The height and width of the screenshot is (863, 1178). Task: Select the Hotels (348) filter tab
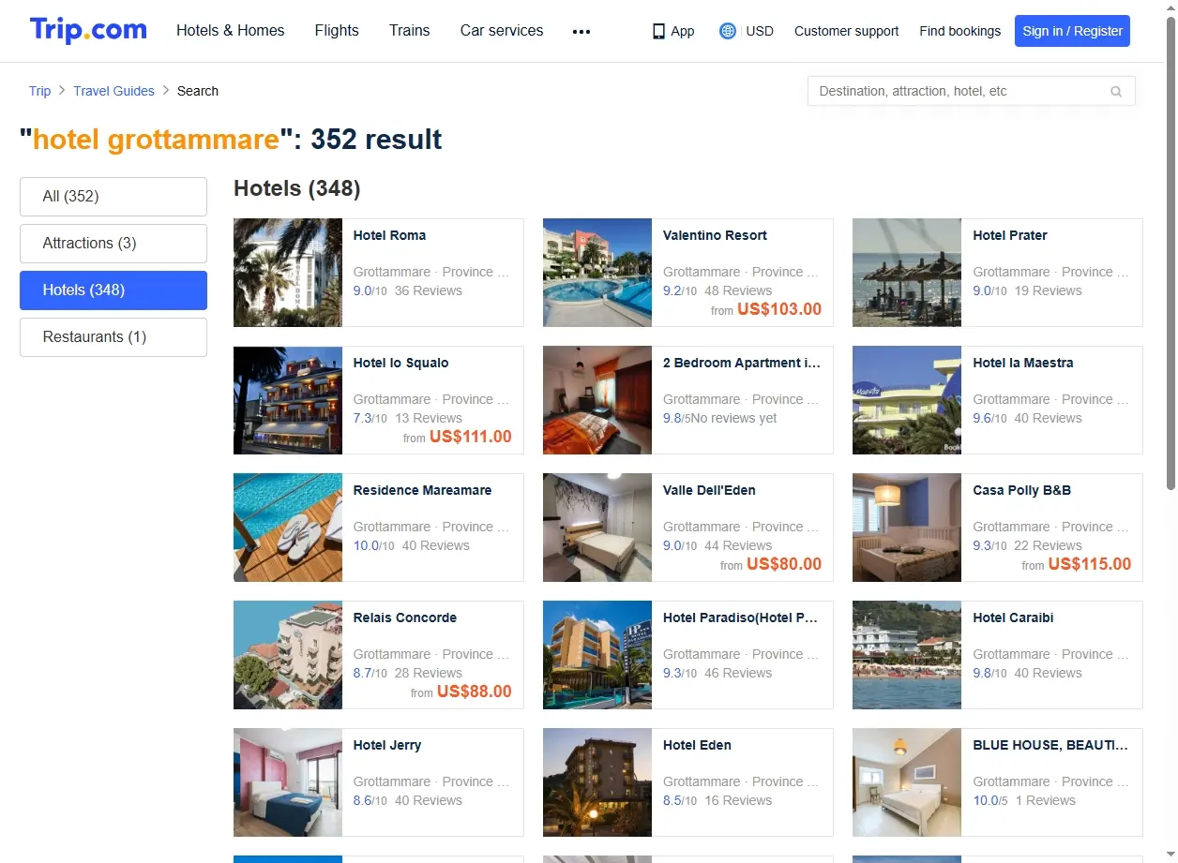pyautogui.click(x=113, y=290)
